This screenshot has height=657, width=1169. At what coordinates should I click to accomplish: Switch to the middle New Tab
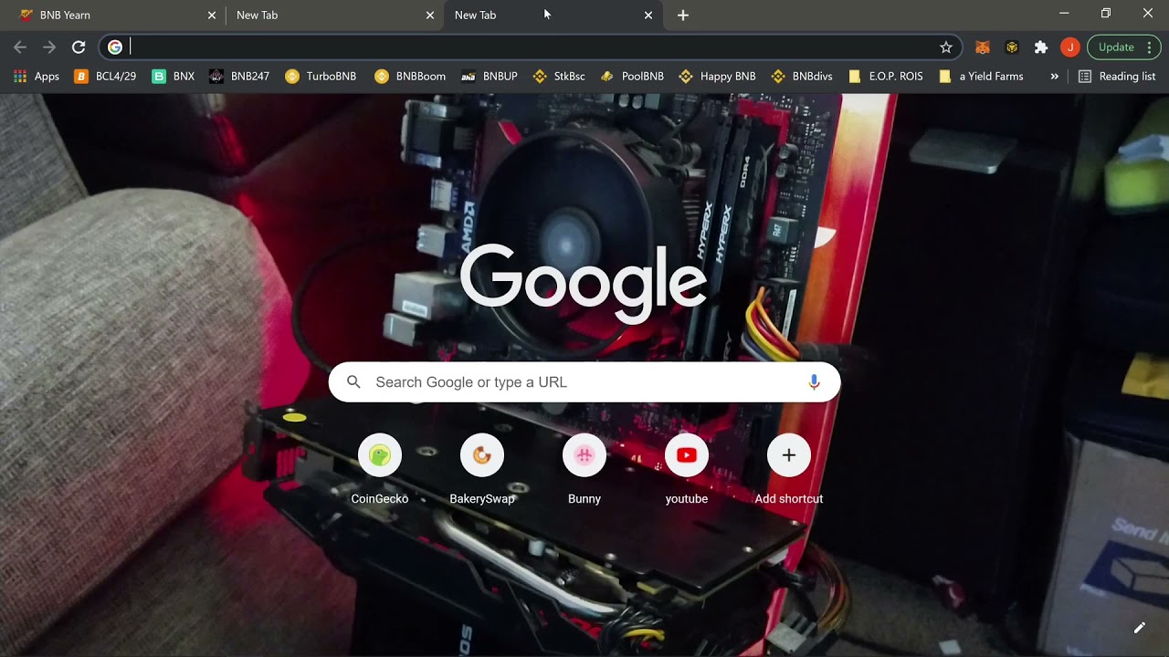point(329,16)
